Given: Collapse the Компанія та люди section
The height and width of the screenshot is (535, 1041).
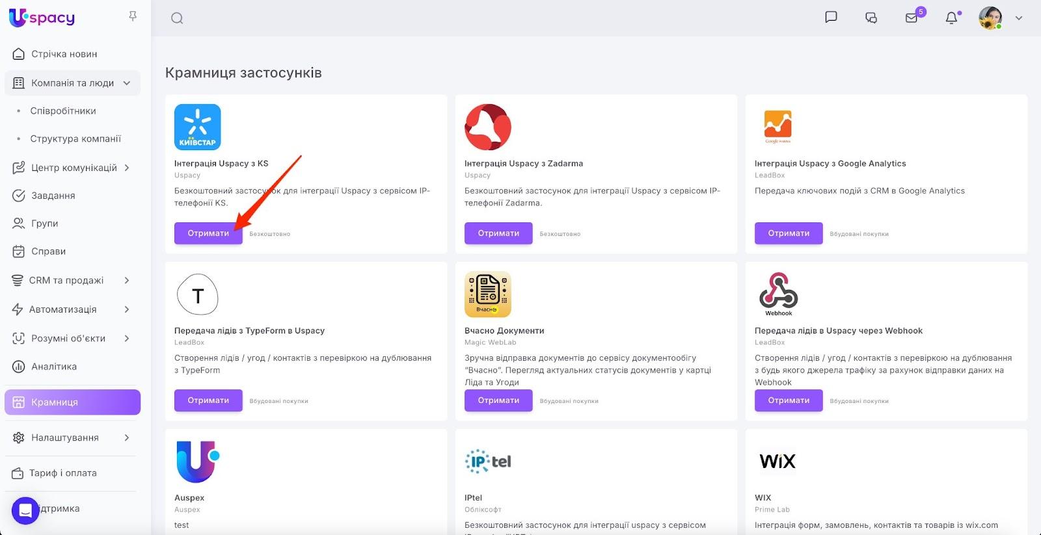Looking at the screenshot, I should (x=127, y=83).
